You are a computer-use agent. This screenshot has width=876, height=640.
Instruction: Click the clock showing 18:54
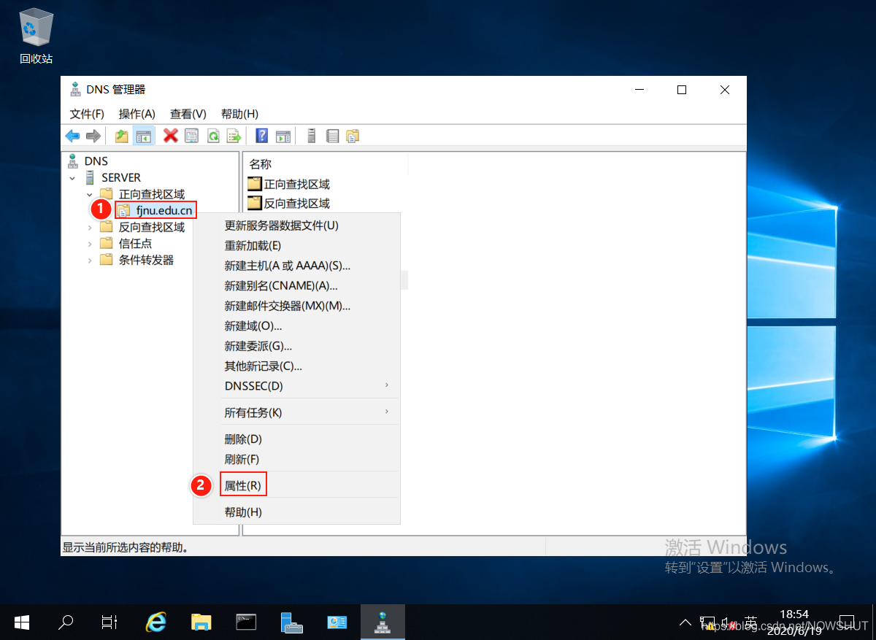click(x=794, y=614)
